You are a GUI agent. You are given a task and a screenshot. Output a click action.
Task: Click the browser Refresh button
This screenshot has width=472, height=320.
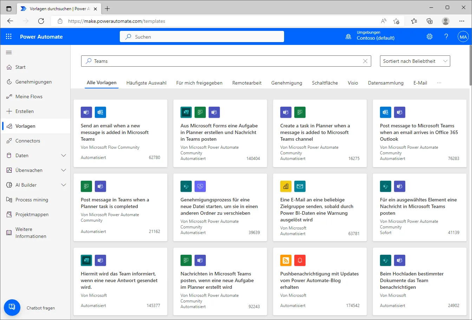point(41,21)
